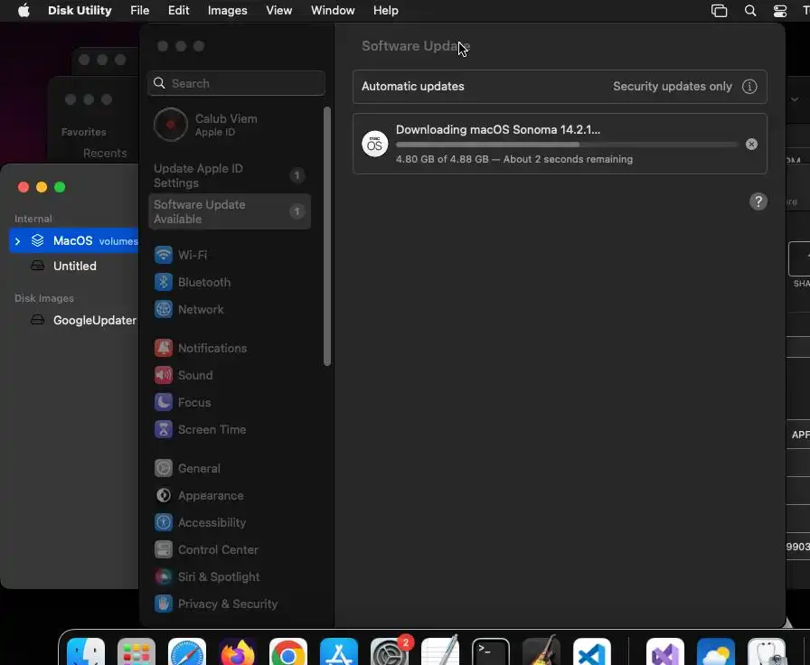Open Notifications settings
The image size is (810, 665).
pos(201,348)
